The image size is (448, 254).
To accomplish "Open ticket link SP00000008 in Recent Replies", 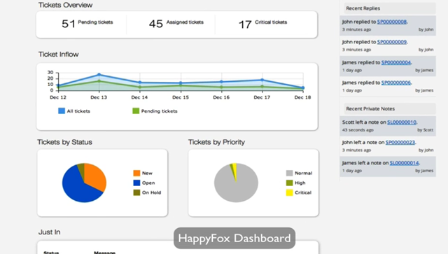I will point(392,22).
